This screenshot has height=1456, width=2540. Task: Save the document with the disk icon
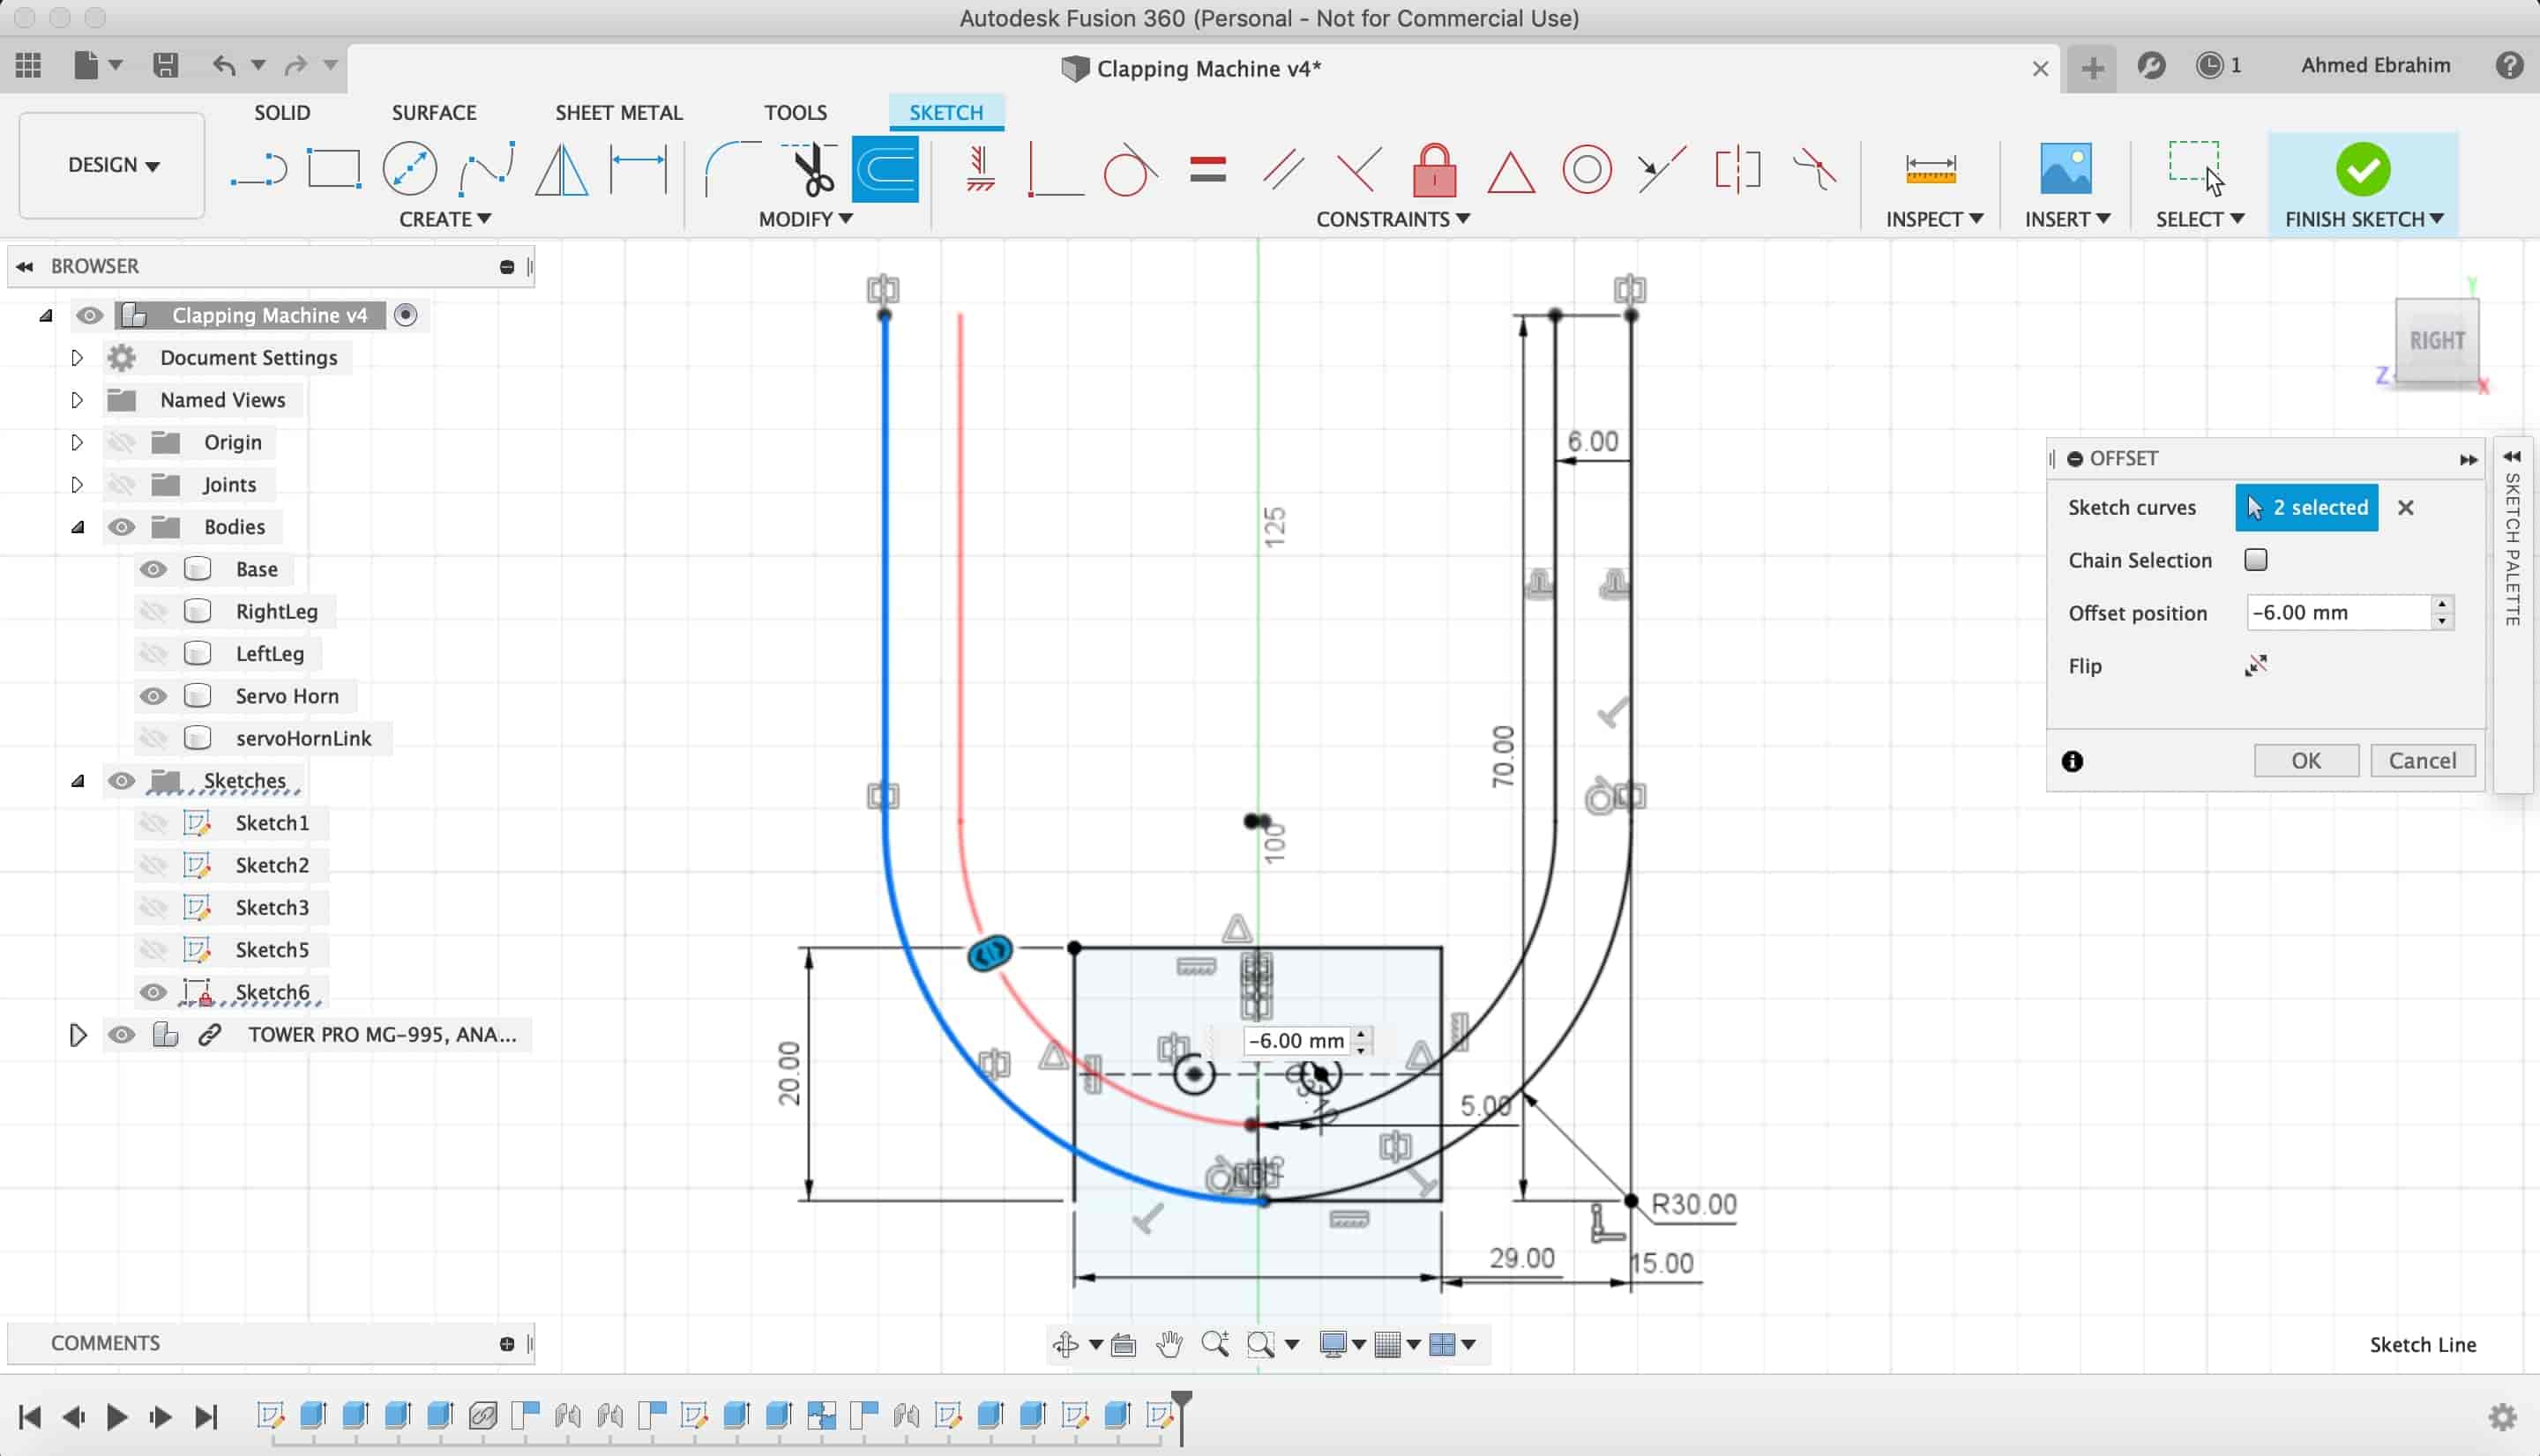165,65
